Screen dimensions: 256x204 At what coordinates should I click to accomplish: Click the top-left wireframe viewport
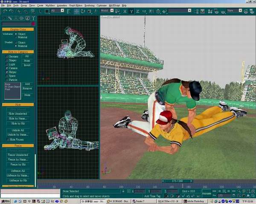[x=68, y=50]
